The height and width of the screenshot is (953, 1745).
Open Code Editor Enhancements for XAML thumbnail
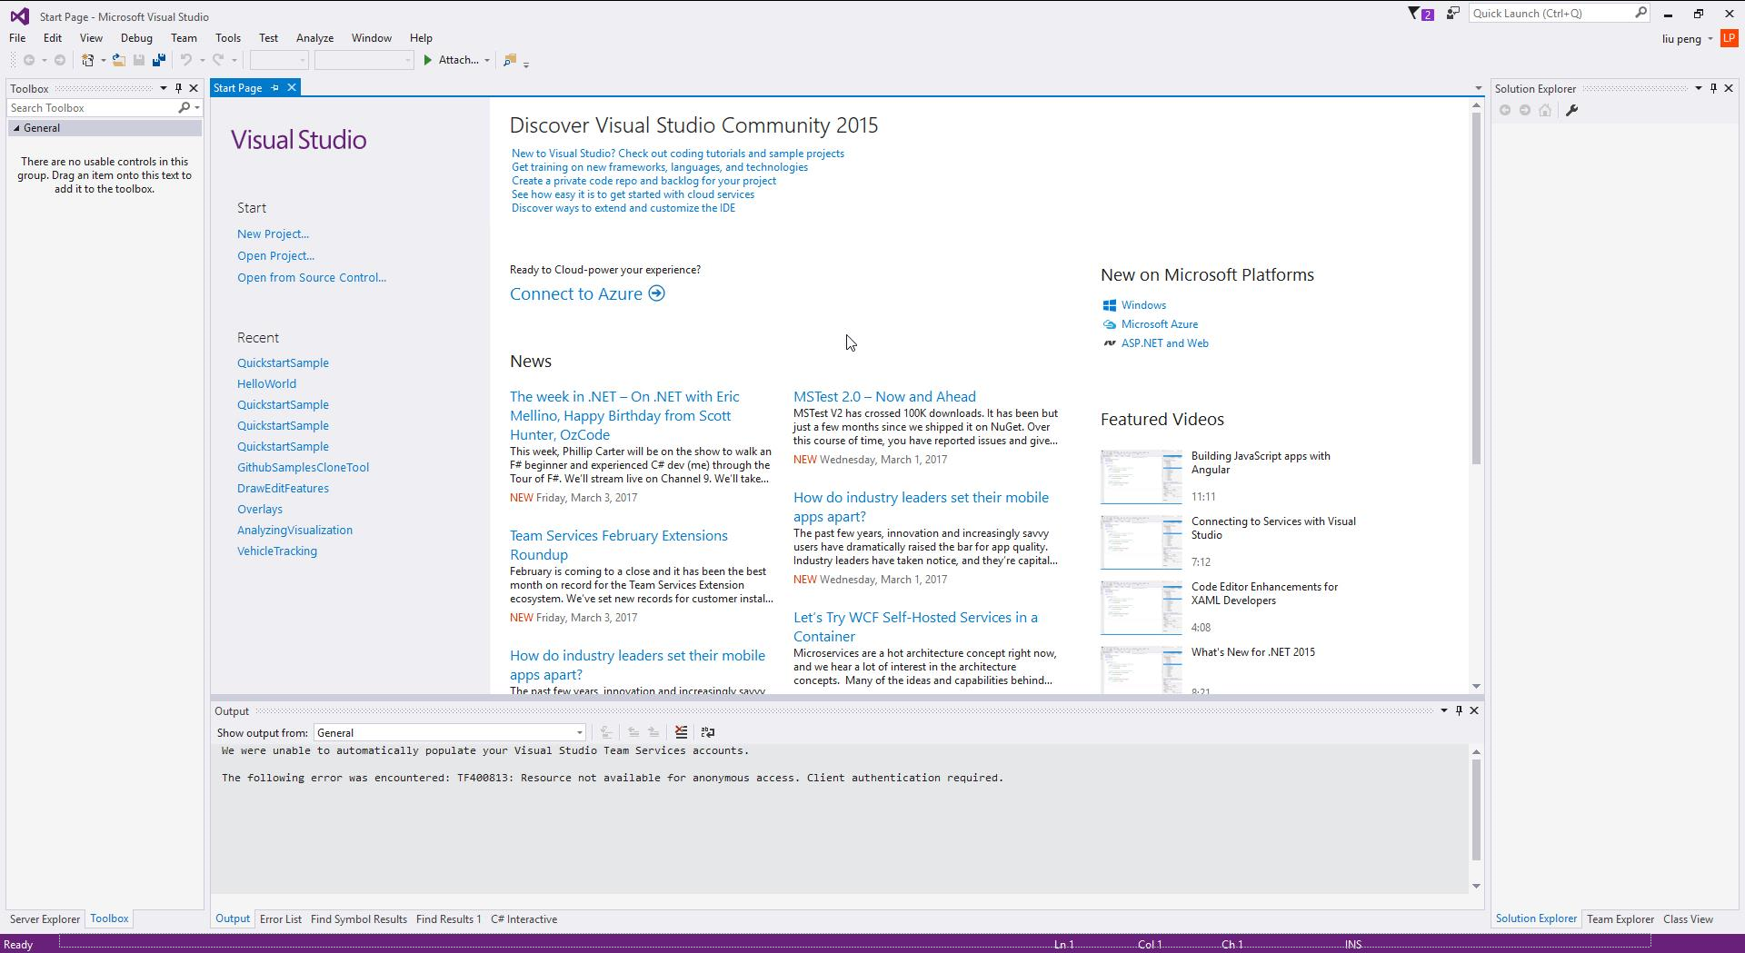coord(1141,608)
